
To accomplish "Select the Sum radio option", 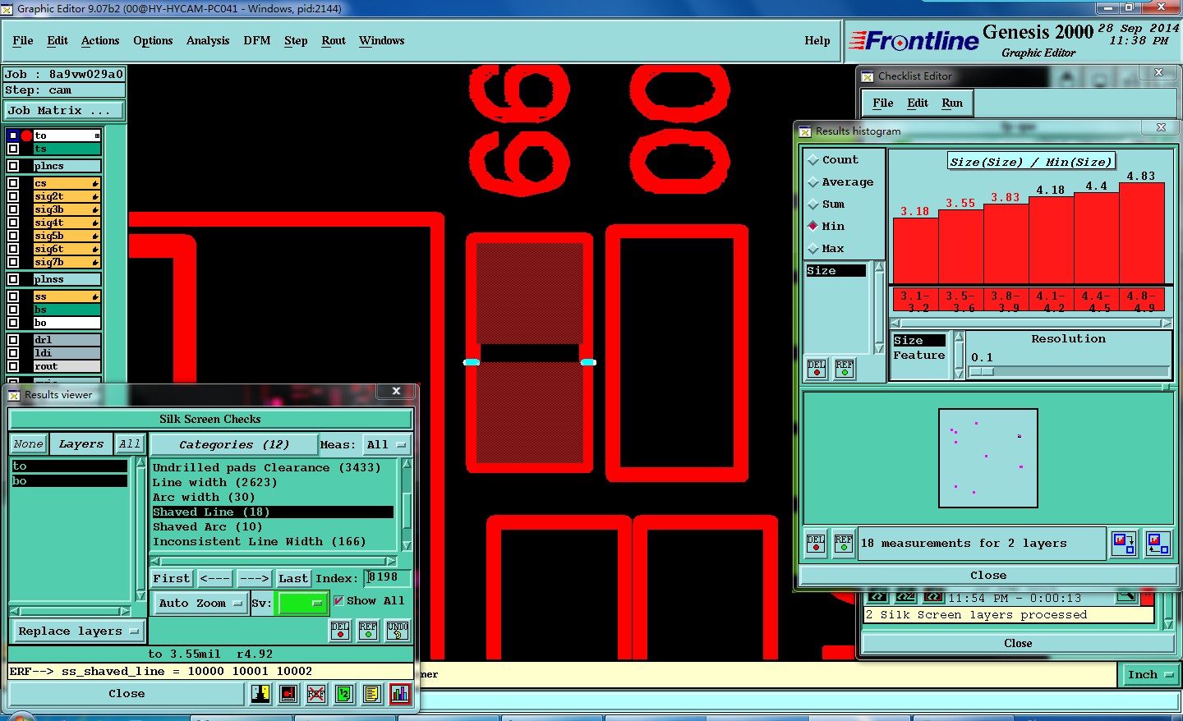I will click(813, 204).
